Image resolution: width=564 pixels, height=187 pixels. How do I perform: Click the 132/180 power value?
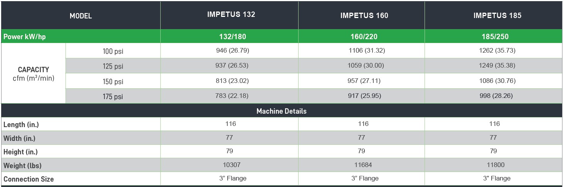coord(232,37)
